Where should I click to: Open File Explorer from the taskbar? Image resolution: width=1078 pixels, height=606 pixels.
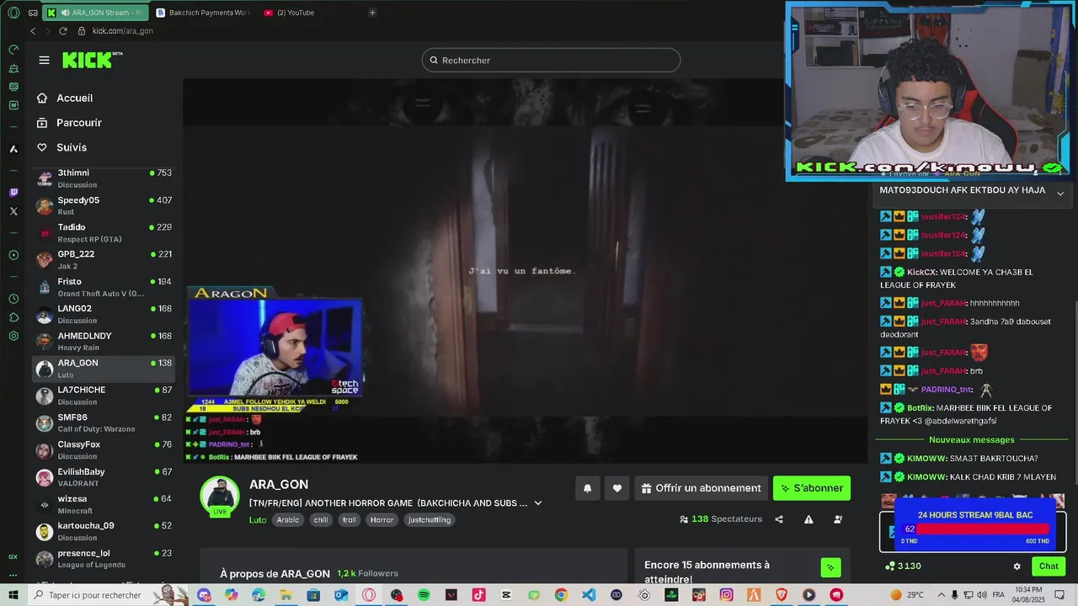[x=286, y=595]
